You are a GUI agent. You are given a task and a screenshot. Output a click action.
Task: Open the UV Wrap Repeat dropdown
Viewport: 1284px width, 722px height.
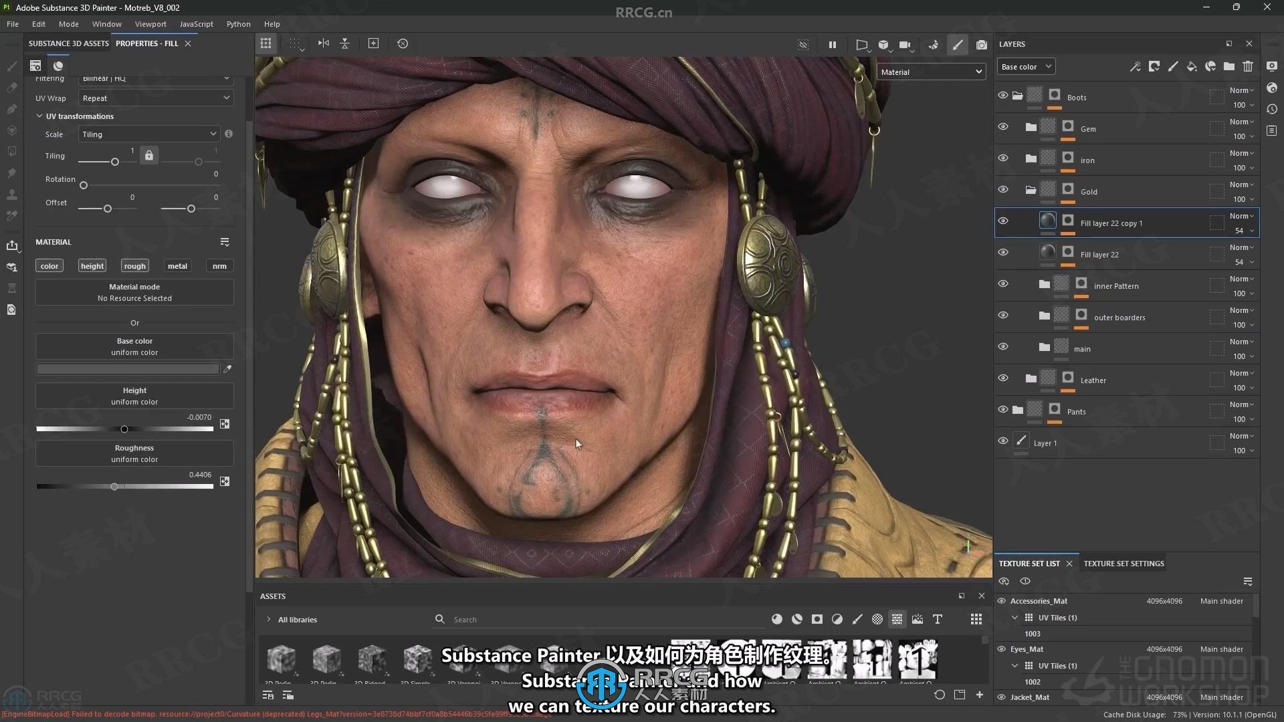(156, 98)
